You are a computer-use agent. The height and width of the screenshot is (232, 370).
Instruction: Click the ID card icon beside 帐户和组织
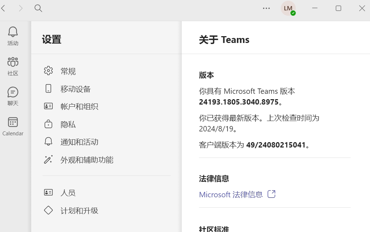(x=48, y=106)
